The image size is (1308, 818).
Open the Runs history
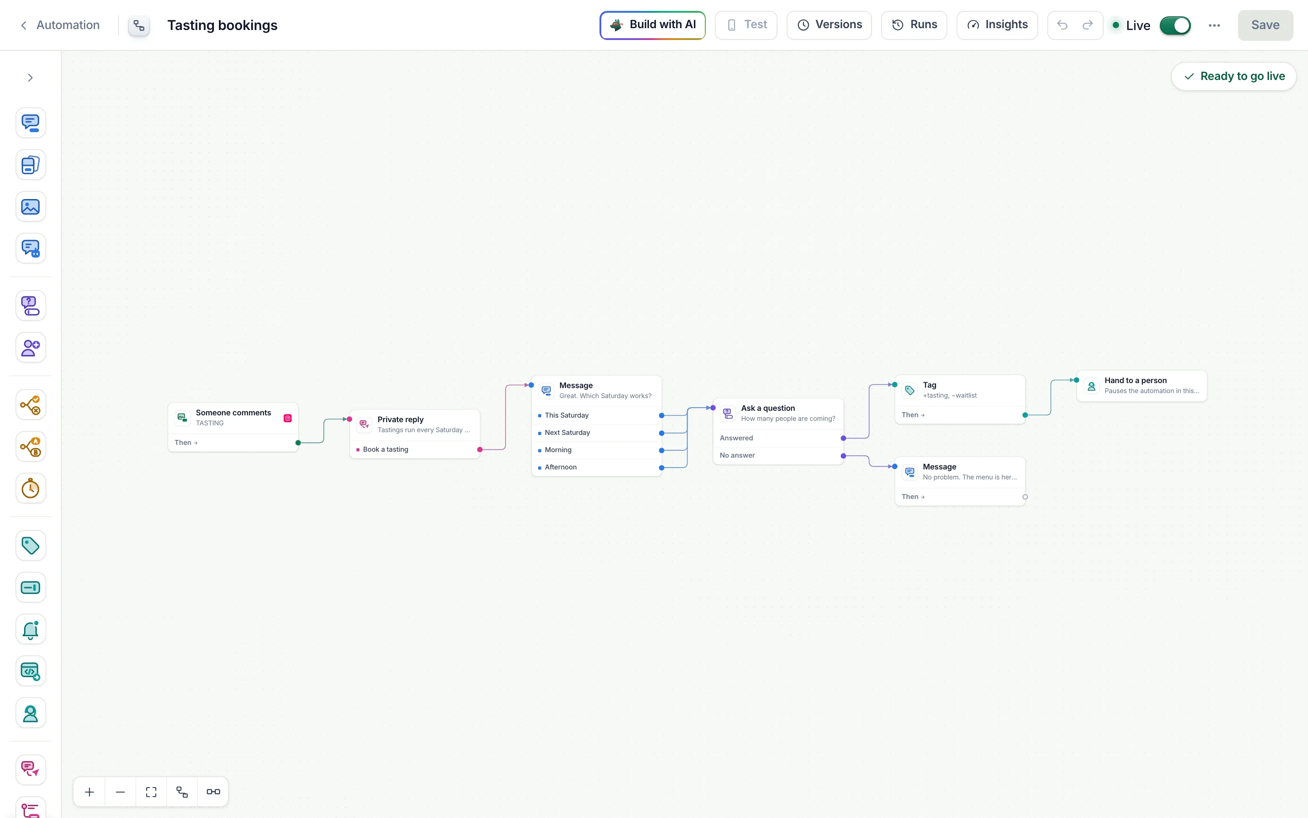(914, 25)
